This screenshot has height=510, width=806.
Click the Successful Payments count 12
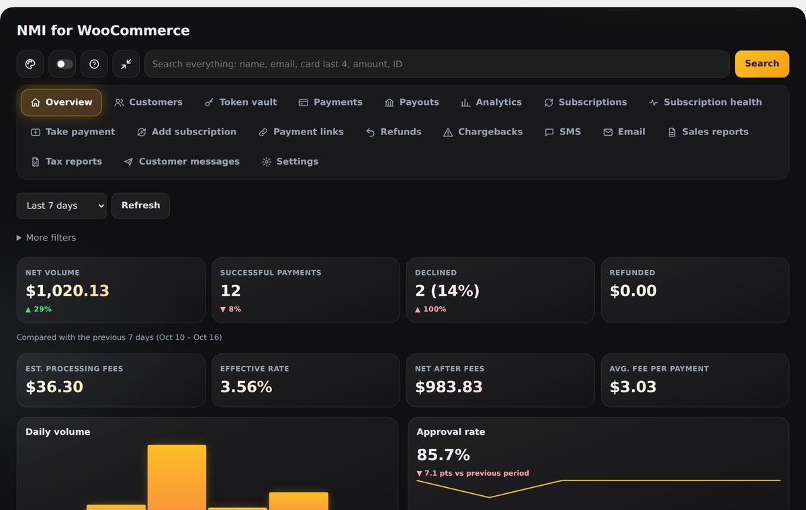230,291
